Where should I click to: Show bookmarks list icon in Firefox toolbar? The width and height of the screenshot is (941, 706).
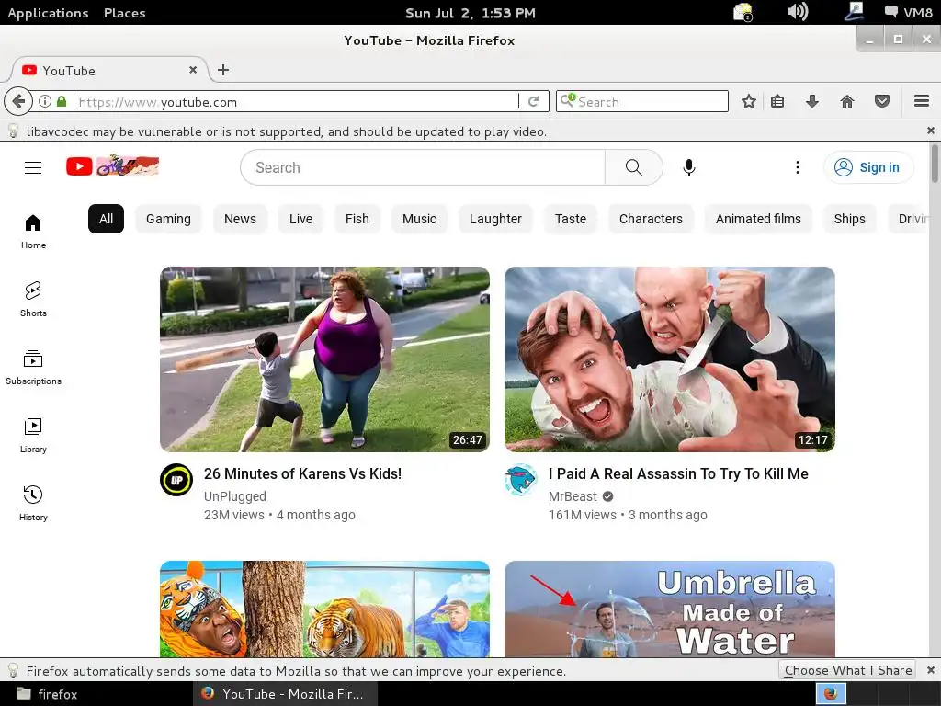coord(777,101)
